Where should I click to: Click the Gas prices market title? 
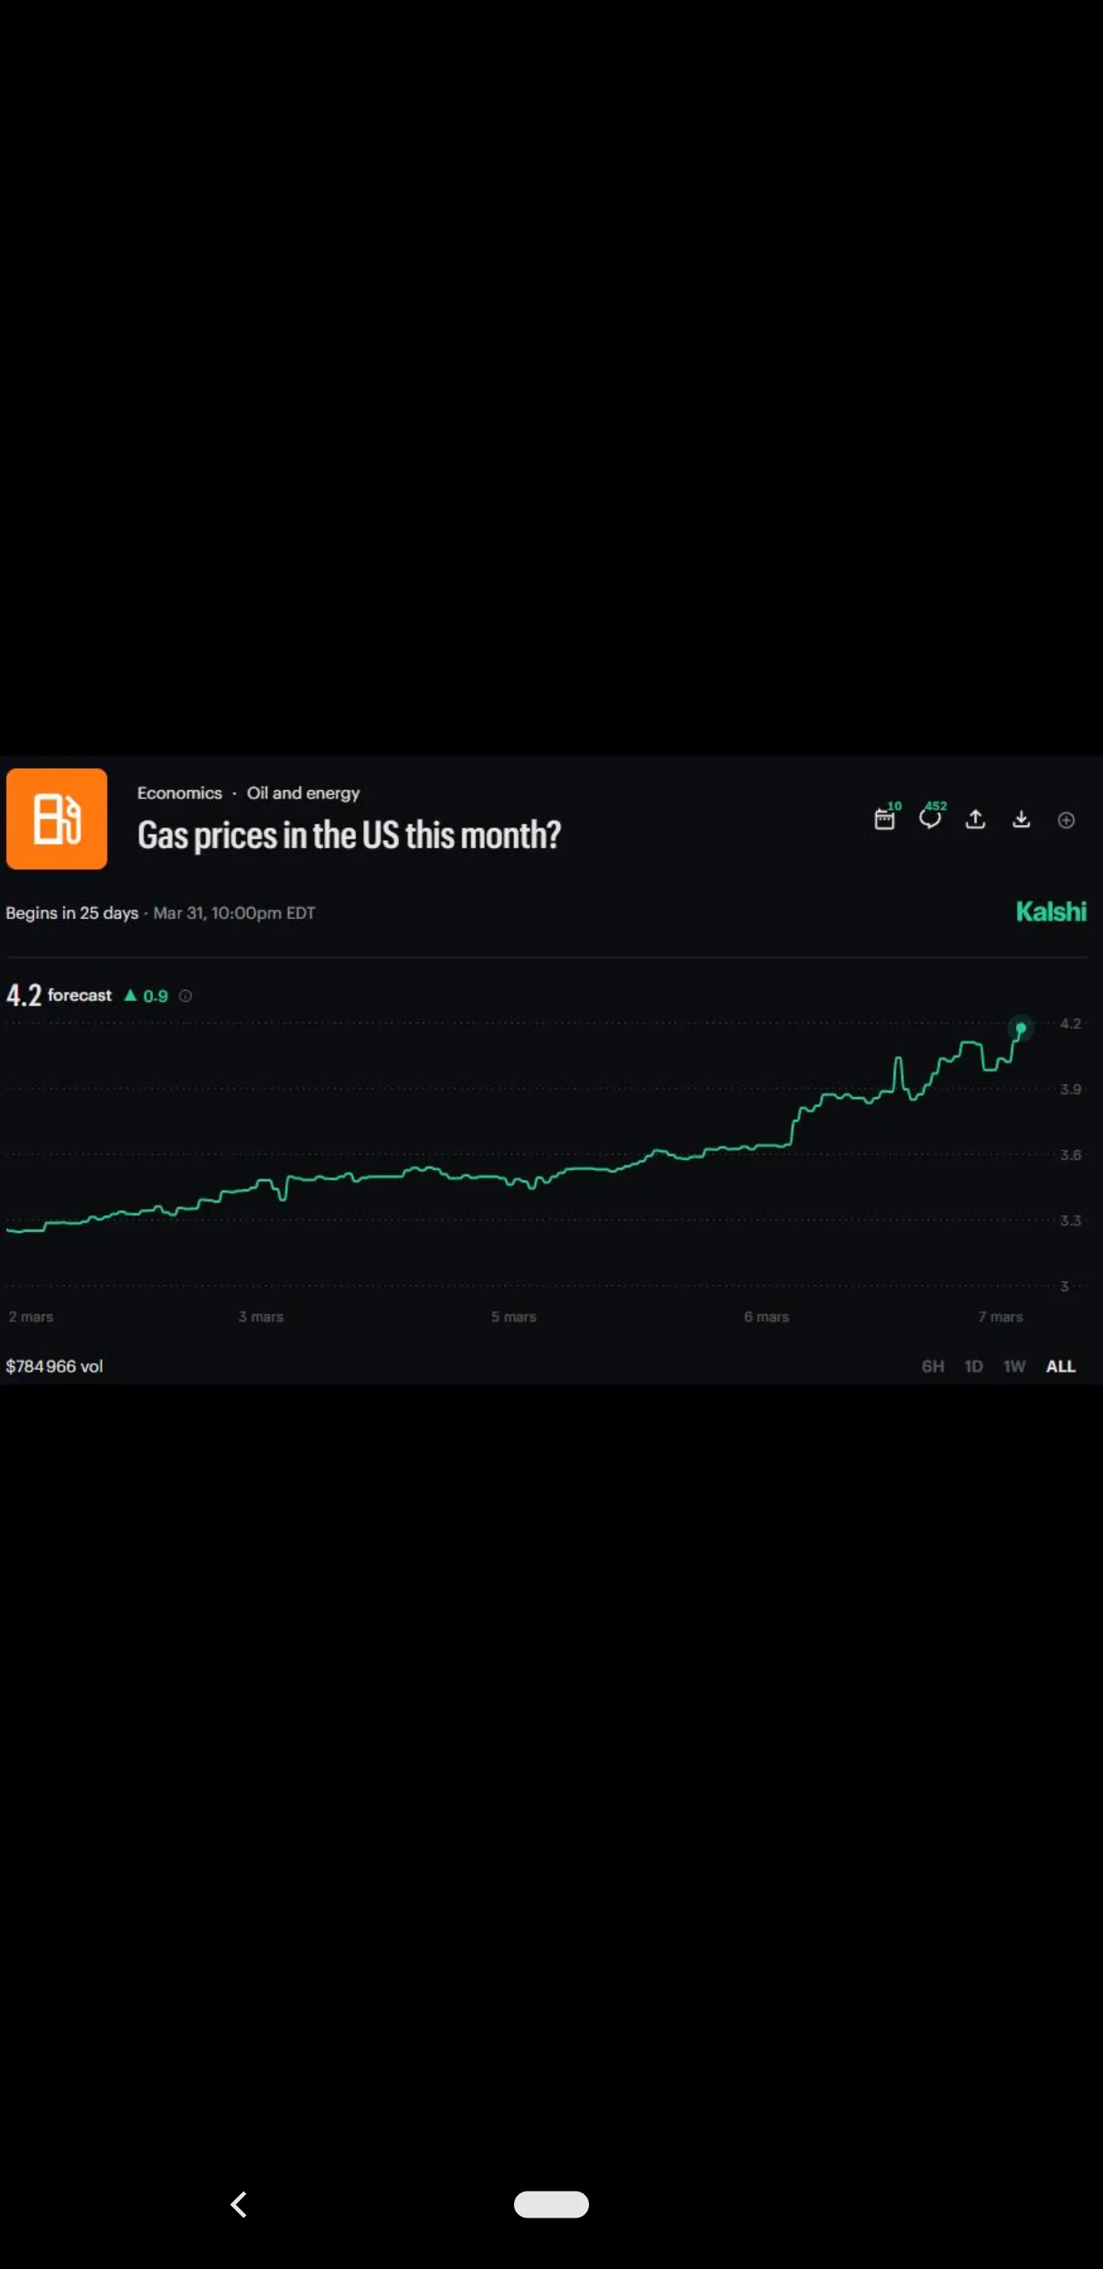[x=349, y=835]
